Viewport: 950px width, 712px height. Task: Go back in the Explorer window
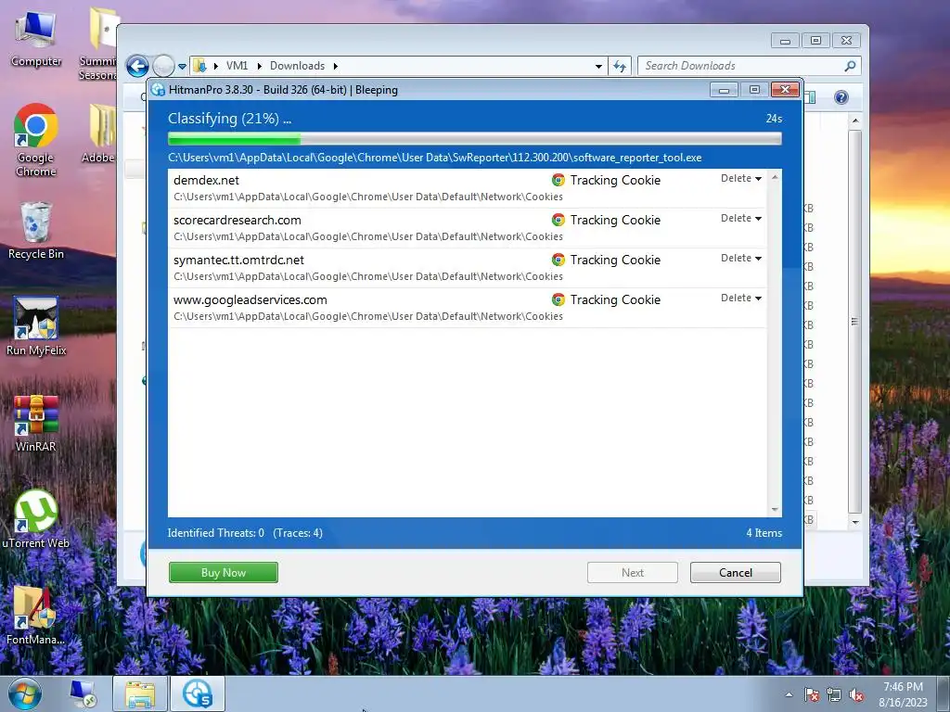137,66
